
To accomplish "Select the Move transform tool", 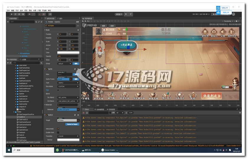I will (12, 14).
